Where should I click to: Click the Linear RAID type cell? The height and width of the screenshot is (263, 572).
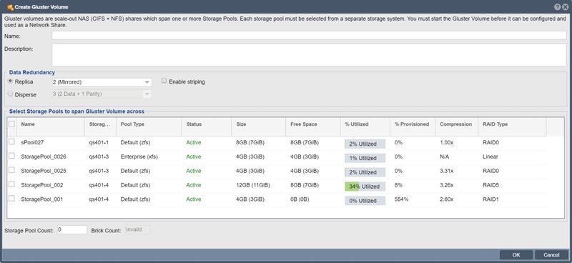[490, 157]
